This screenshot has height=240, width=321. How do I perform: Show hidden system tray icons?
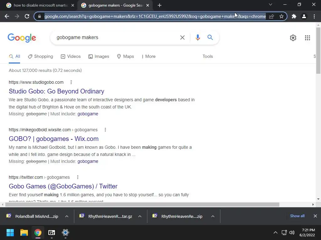(276, 232)
